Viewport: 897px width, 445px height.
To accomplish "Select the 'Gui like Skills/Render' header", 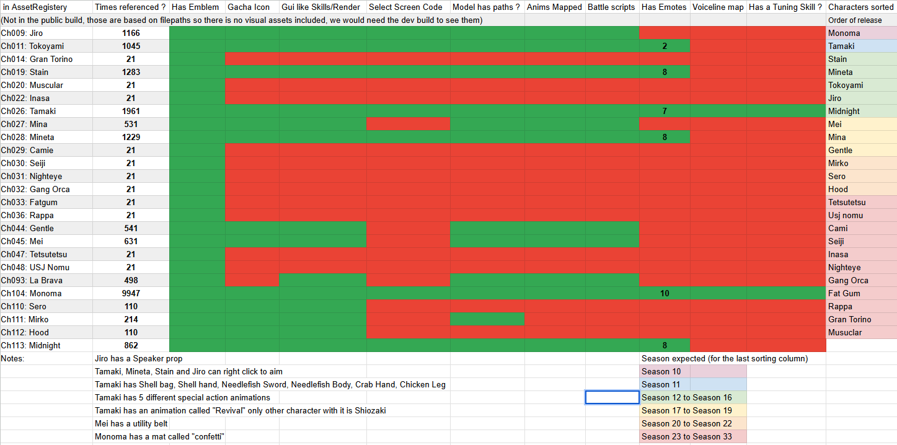I will coord(322,7).
